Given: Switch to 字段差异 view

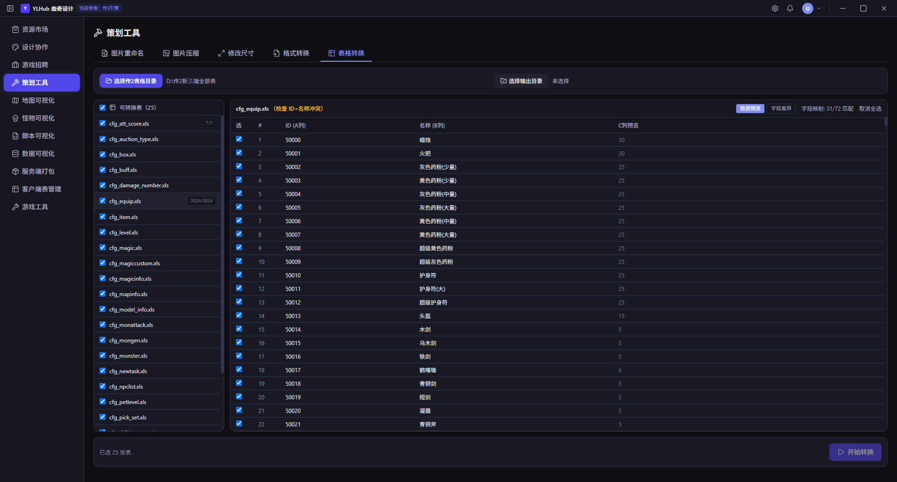Looking at the screenshot, I should coord(781,108).
